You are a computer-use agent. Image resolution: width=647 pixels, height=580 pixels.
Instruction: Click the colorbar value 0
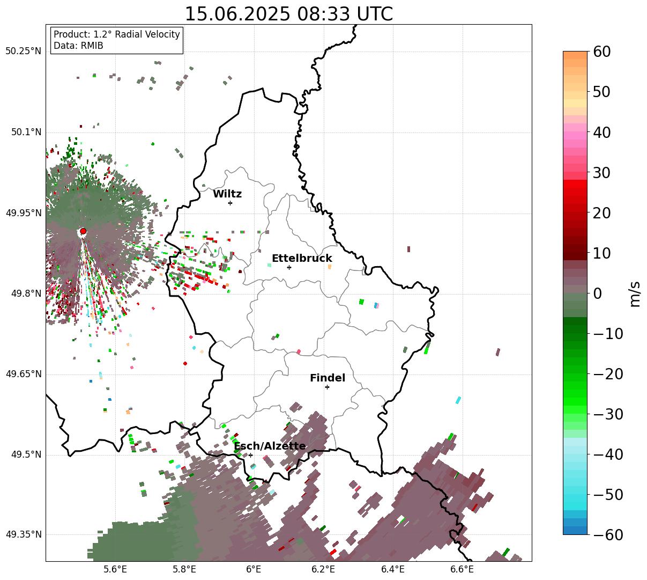597,293
